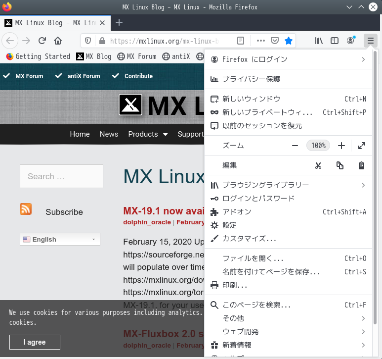The image size is (382, 359).
Task: Decrease zoom with minus button
Action: (x=295, y=146)
